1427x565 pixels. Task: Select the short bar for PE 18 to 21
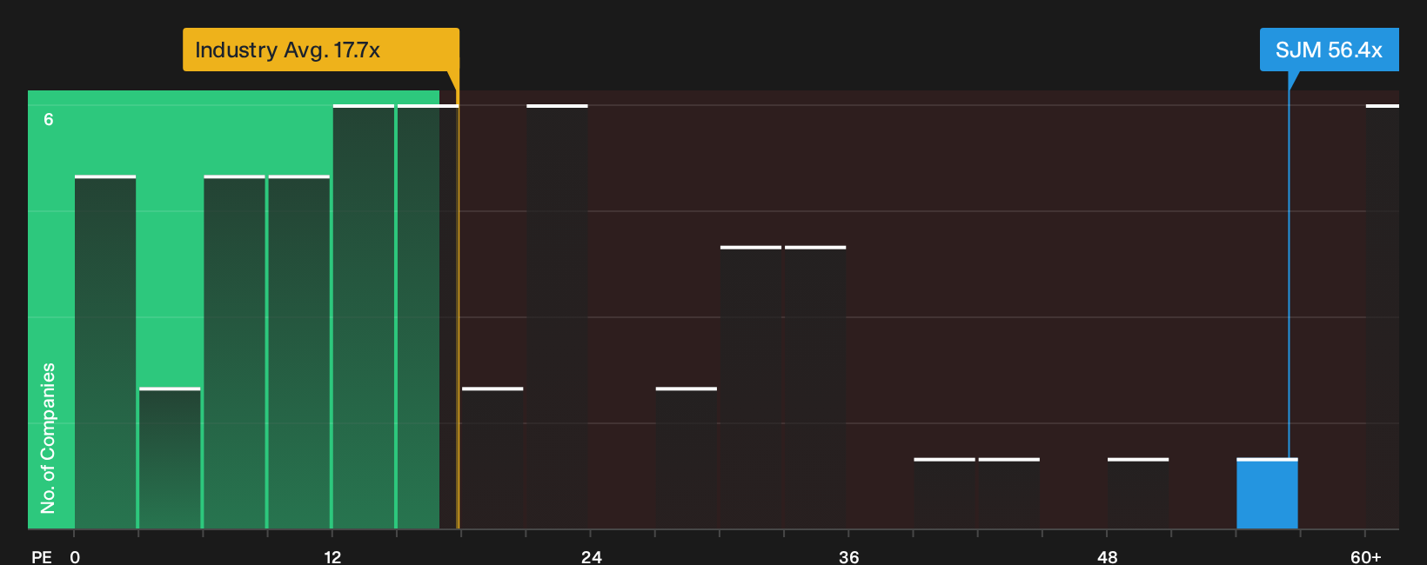coord(492,458)
